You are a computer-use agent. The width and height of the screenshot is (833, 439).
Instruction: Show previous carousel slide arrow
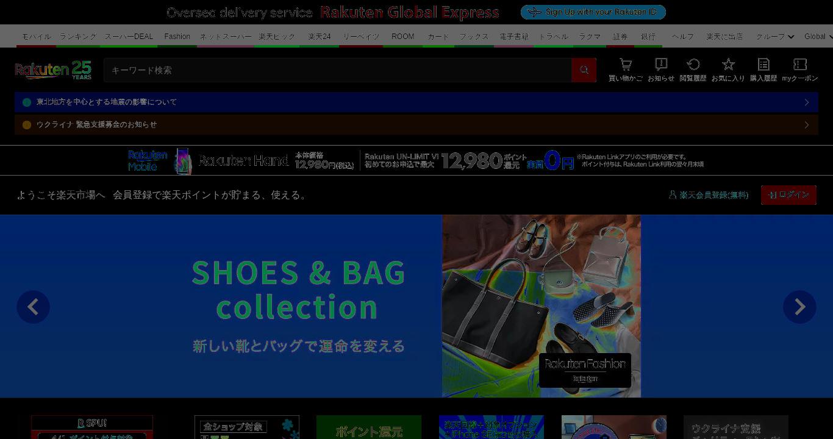pos(33,307)
